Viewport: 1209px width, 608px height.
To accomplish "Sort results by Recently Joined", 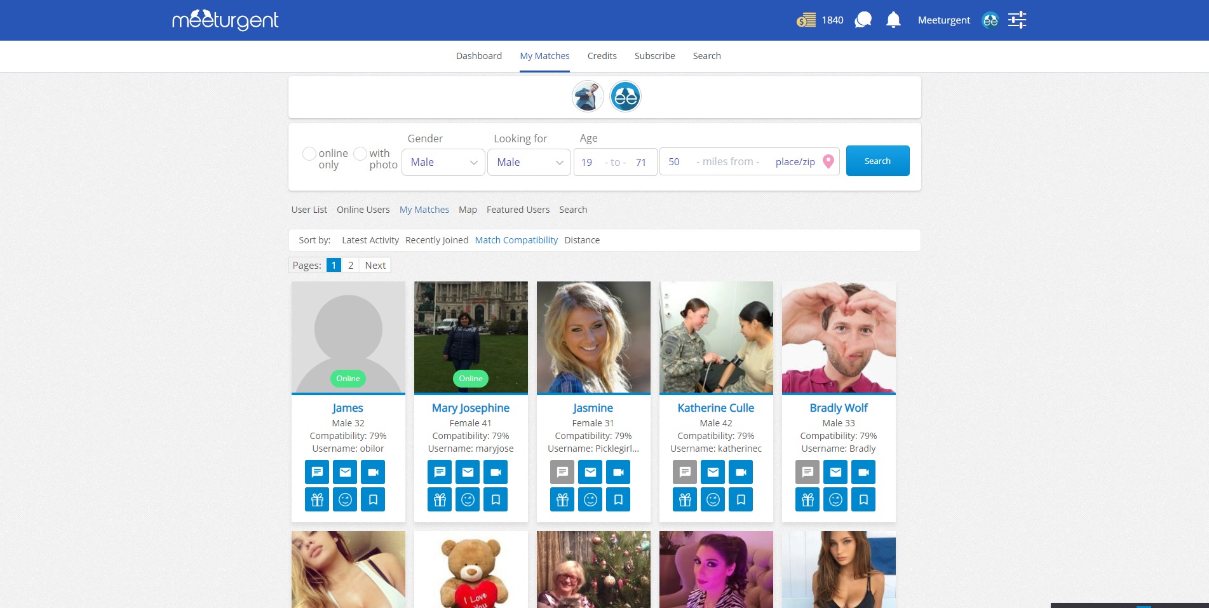I will tap(436, 240).
